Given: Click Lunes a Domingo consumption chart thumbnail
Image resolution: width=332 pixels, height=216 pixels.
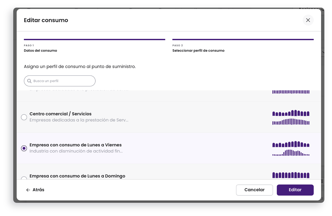Looking at the screenshot, I should (291, 175).
